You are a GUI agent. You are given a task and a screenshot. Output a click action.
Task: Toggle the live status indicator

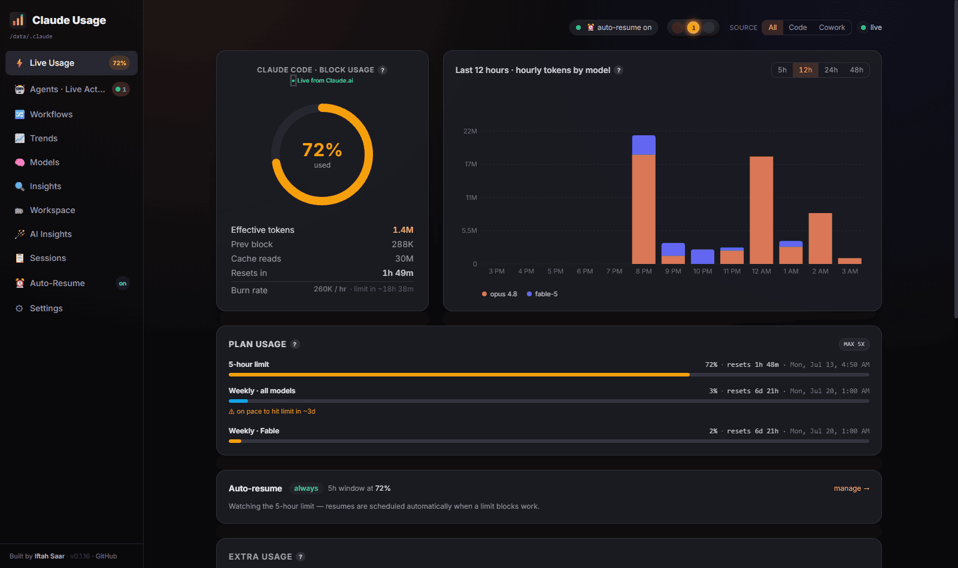click(871, 28)
